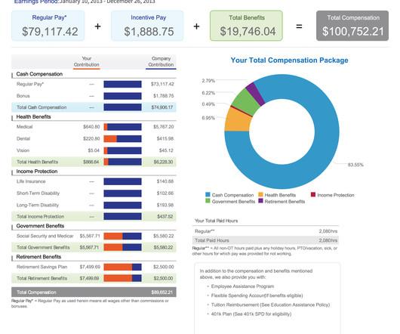Click the $7,499.69 Retirement Savings Plan value

point(90,267)
